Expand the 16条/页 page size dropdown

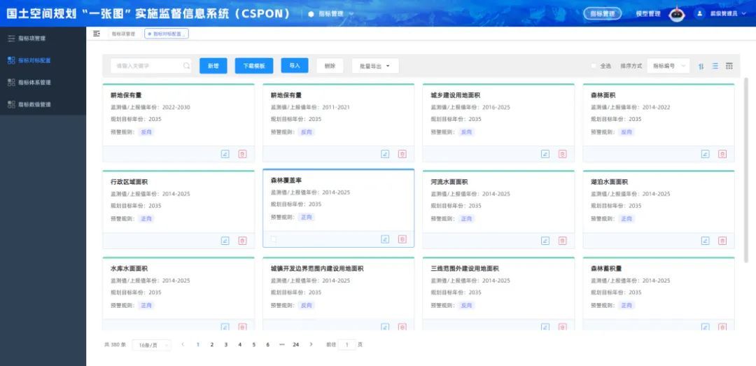[153, 345]
